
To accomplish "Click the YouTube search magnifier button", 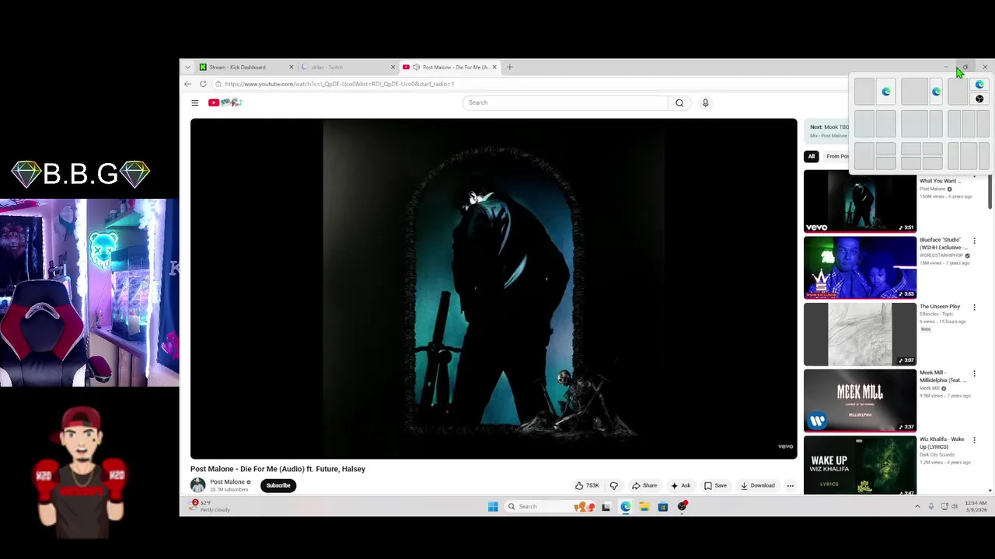I will [679, 102].
